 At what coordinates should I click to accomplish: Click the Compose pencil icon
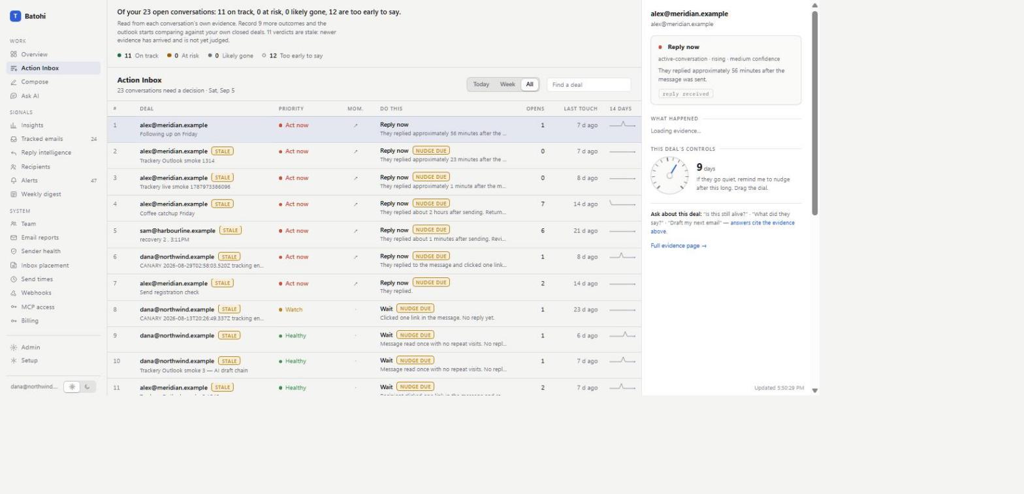click(14, 82)
